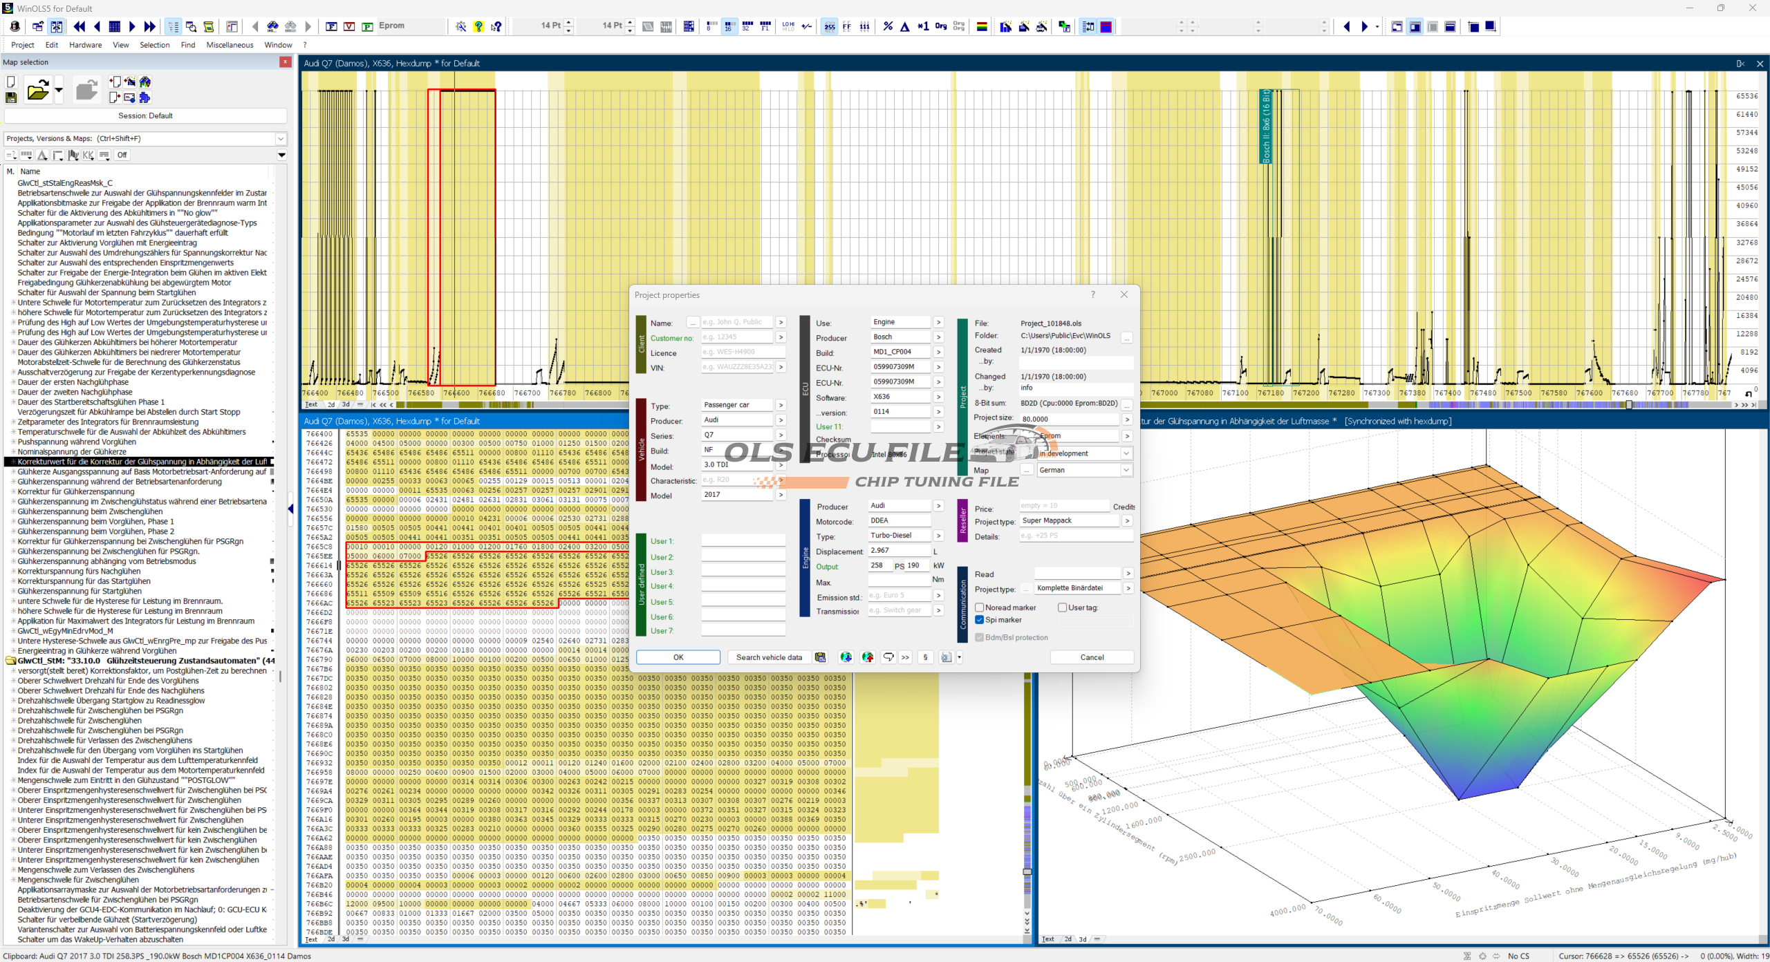Viewport: 1770px width, 962px height.
Task: Click the fast-forward double arrow icon
Action: click(x=150, y=26)
